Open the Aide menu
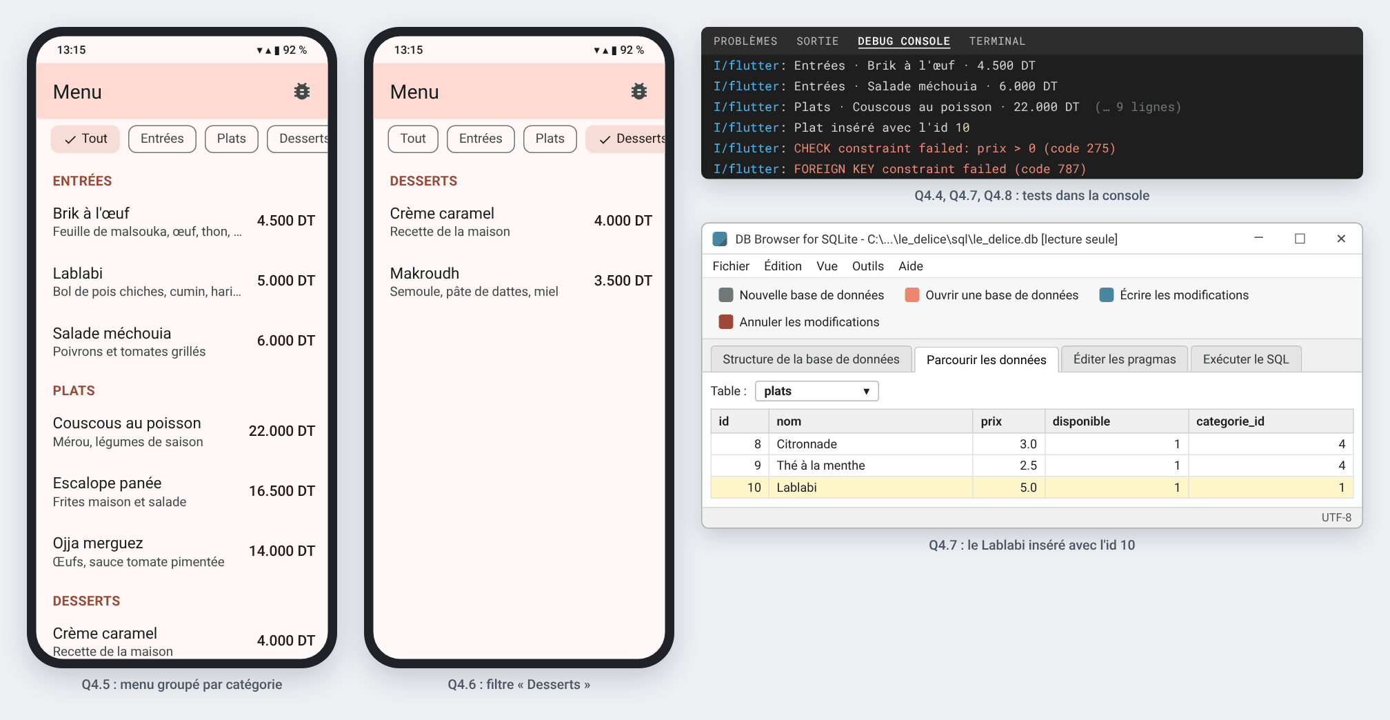This screenshot has width=1390, height=720. 911,266
